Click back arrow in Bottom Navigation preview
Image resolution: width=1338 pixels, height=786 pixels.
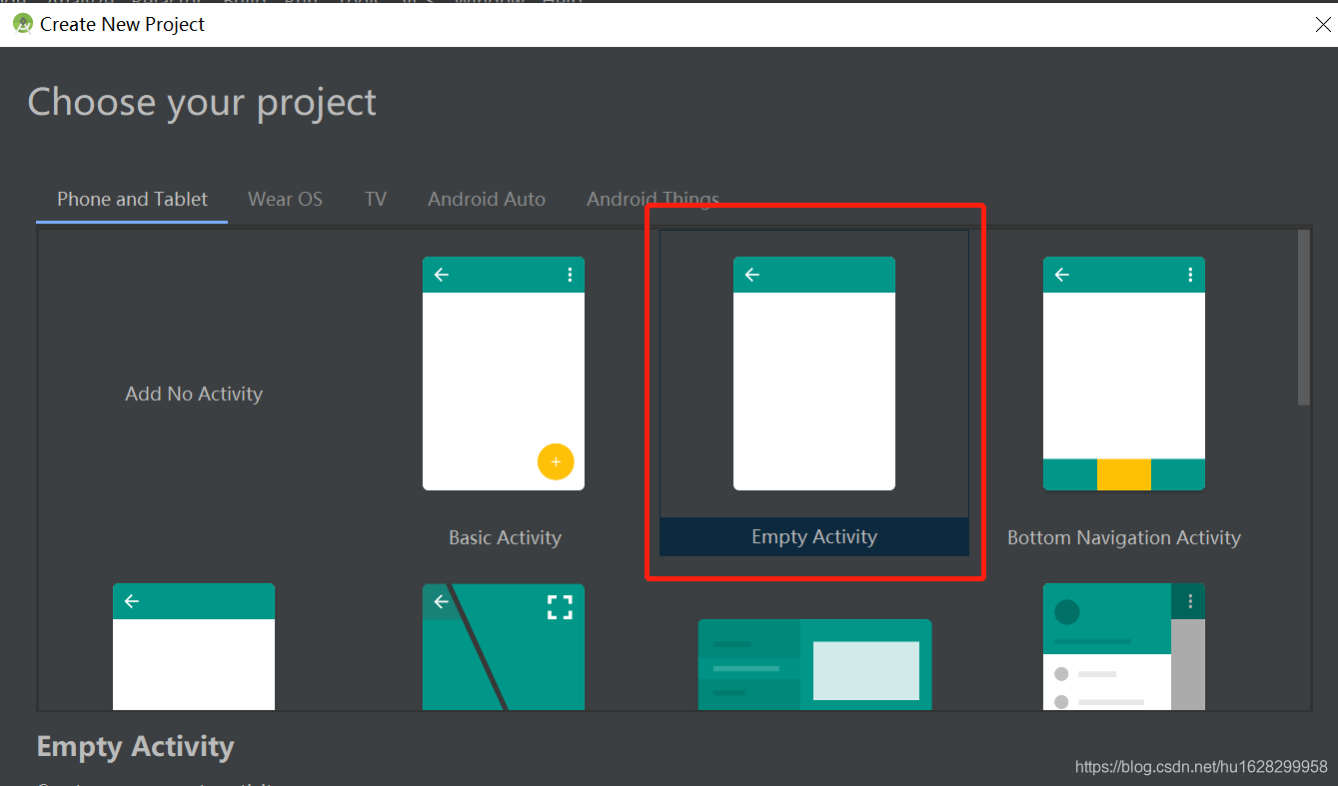tap(1062, 275)
